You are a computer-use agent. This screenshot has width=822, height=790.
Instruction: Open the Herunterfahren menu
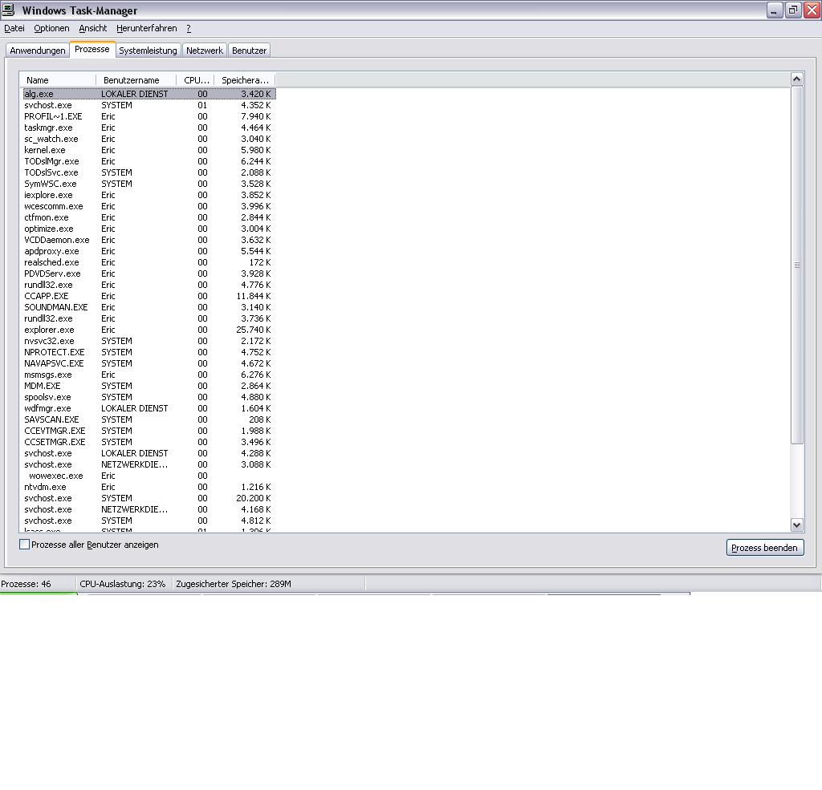pos(147,28)
